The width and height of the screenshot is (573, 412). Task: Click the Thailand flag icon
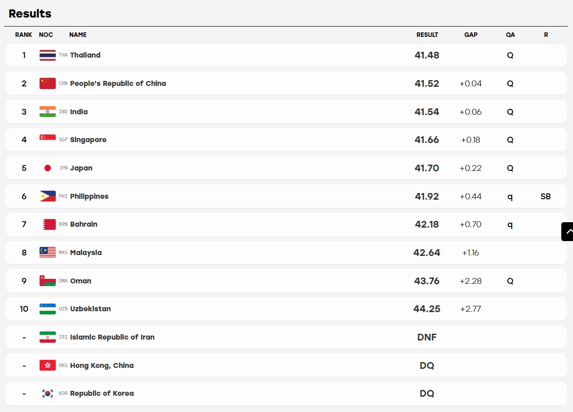(x=48, y=55)
